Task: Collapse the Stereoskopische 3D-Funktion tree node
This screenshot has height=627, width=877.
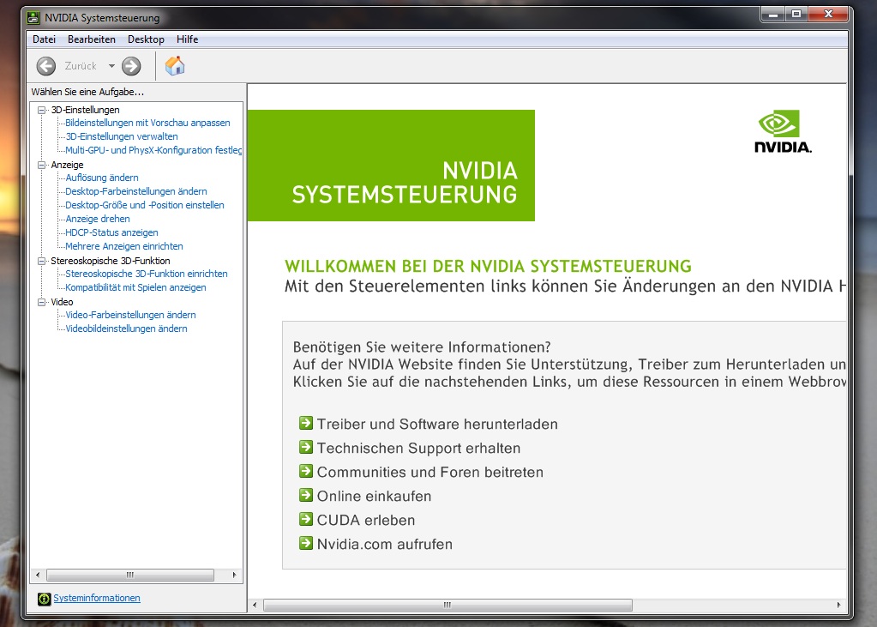Action: click(x=41, y=261)
